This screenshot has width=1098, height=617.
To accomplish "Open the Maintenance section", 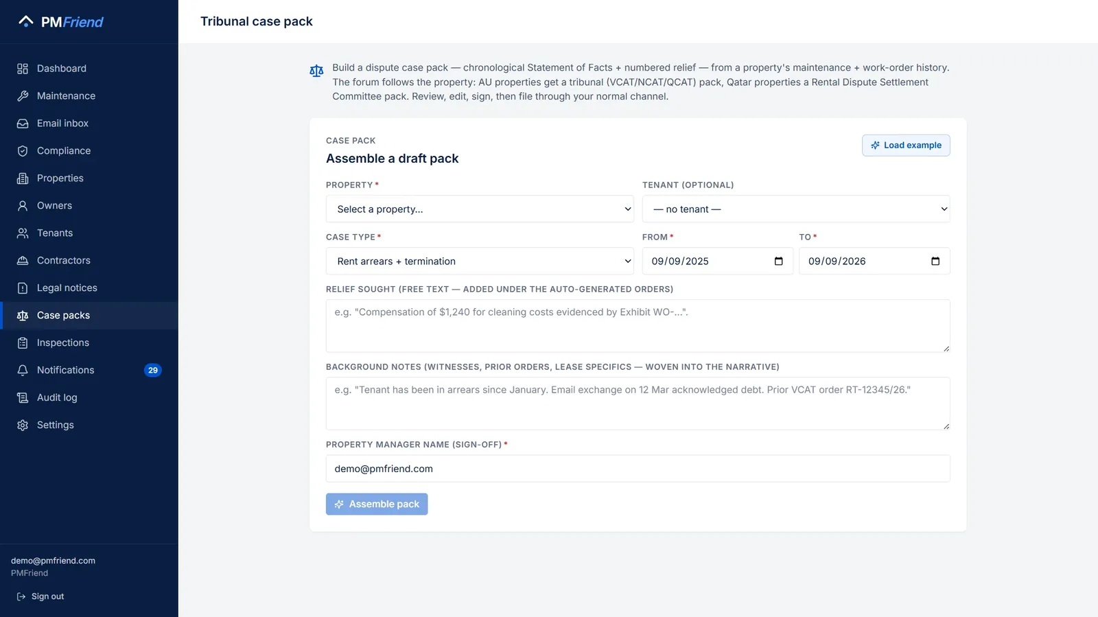I will click(x=89, y=96).
